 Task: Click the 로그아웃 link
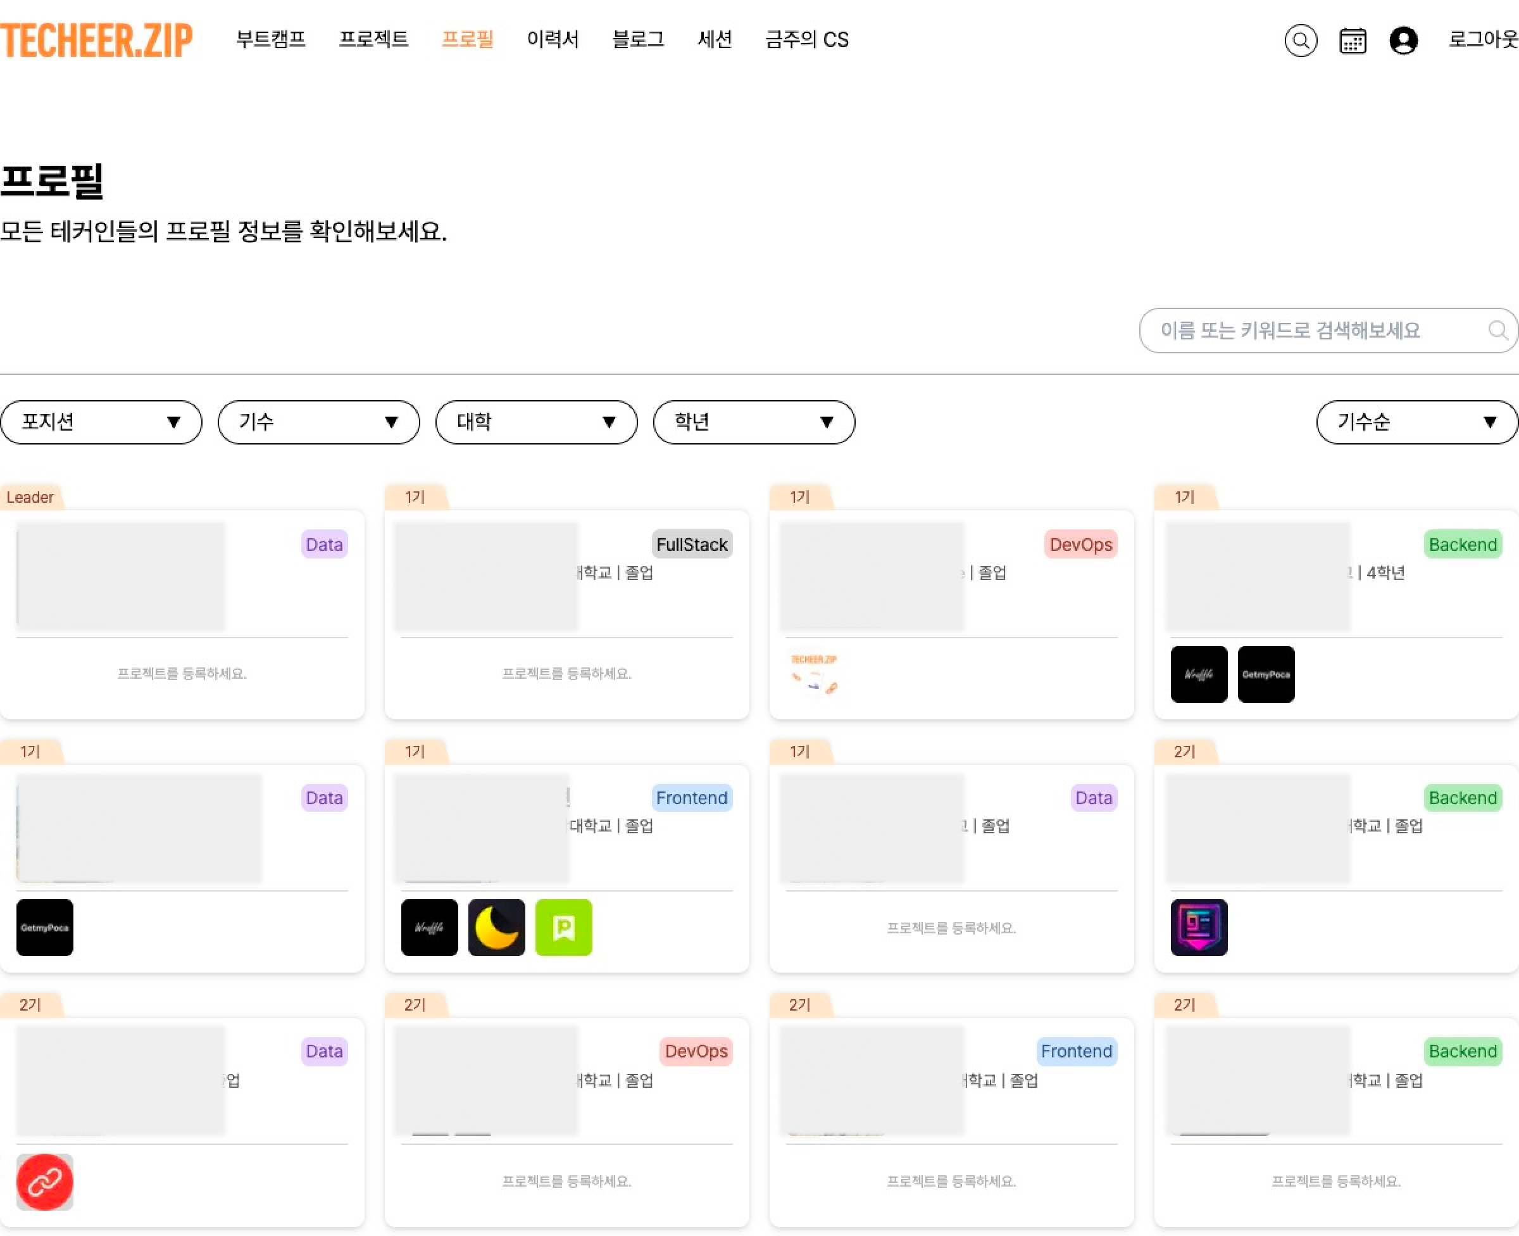[1483, 39]
